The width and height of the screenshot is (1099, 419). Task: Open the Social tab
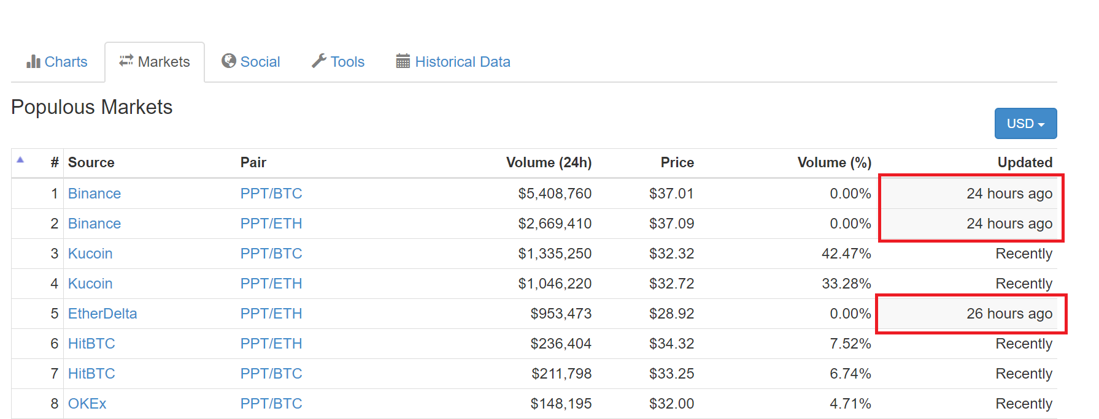(251, 62)
